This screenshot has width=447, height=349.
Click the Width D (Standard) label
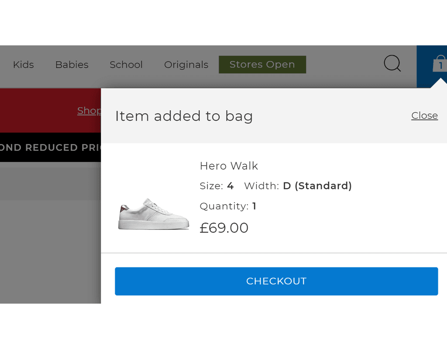click(298, 186)
